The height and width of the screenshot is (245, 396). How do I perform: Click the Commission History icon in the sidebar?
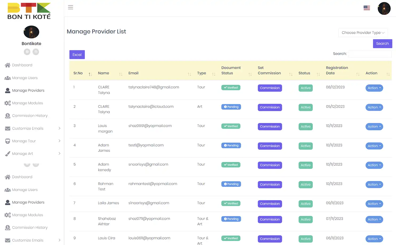click(8, 115)
